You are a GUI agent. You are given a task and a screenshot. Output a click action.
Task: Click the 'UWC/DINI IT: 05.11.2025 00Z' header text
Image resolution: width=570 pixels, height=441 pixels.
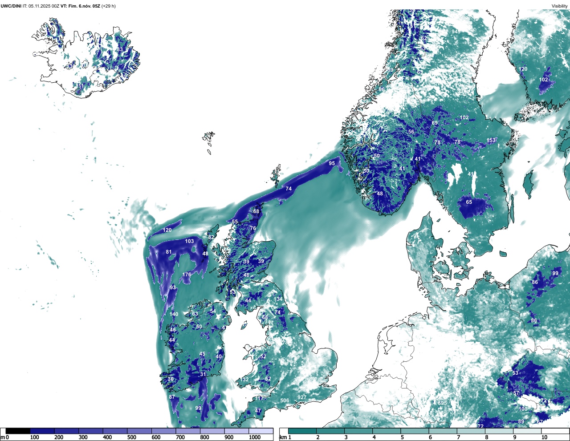(30, 6)
